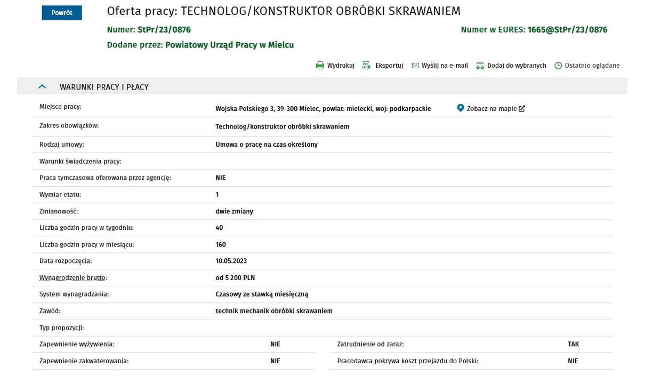Click Czasowy ze stawką miesięczną value
Viewport: 645px width, 384px height.
coord(262,294)
